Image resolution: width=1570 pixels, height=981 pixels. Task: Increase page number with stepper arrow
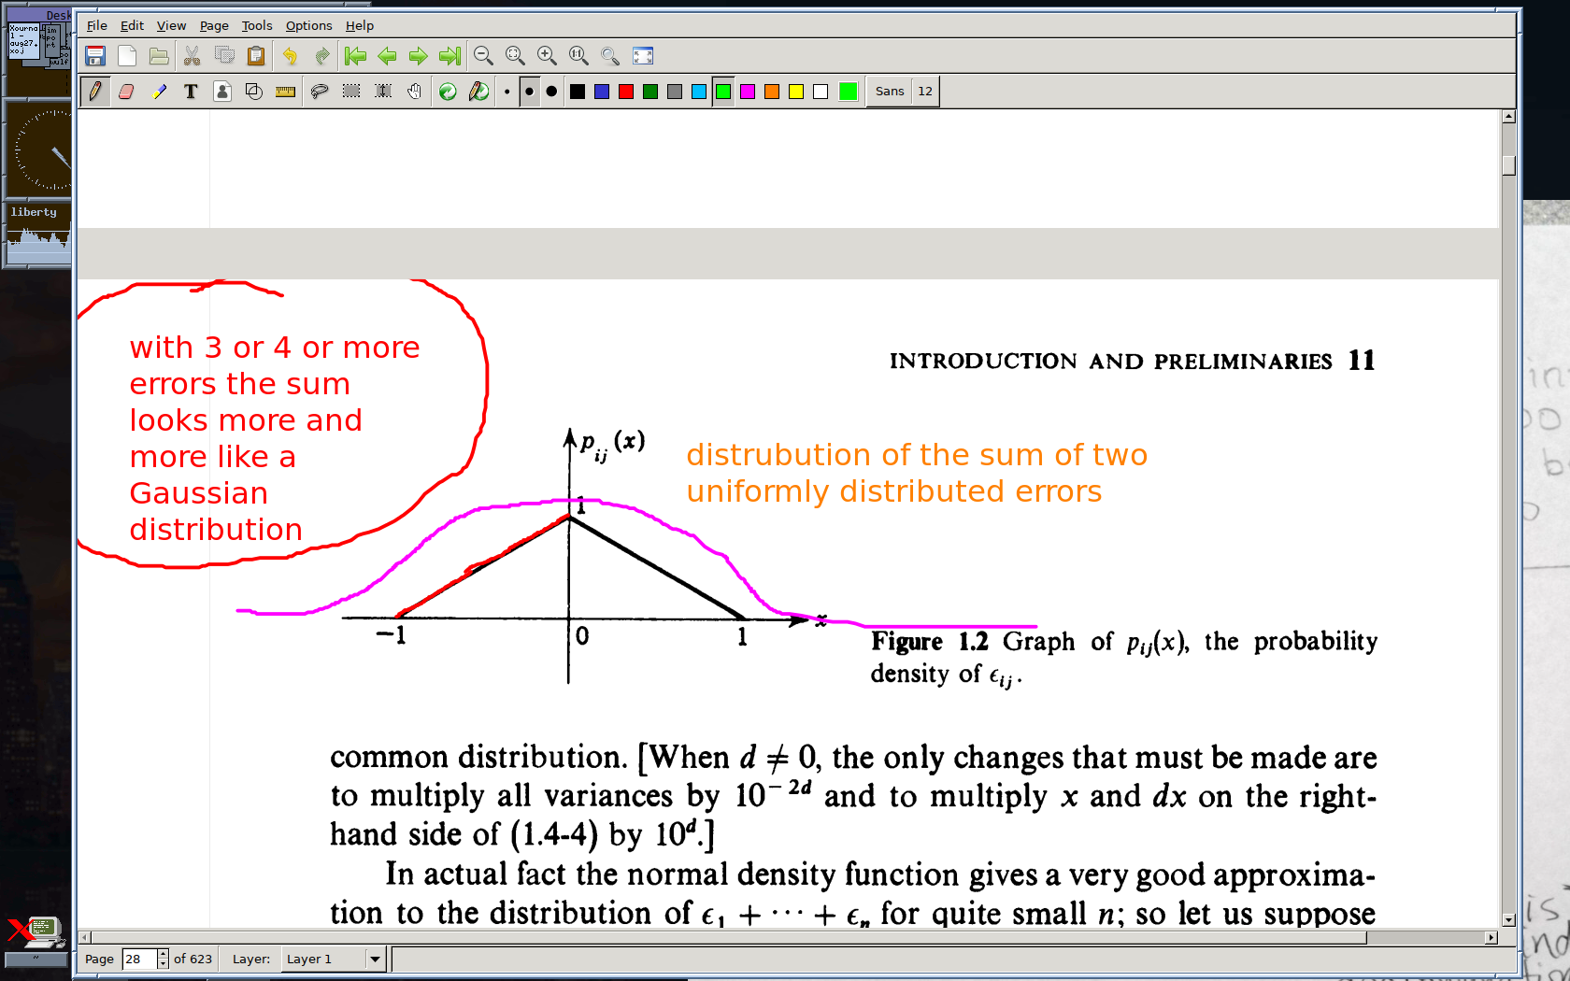point(163,954)
